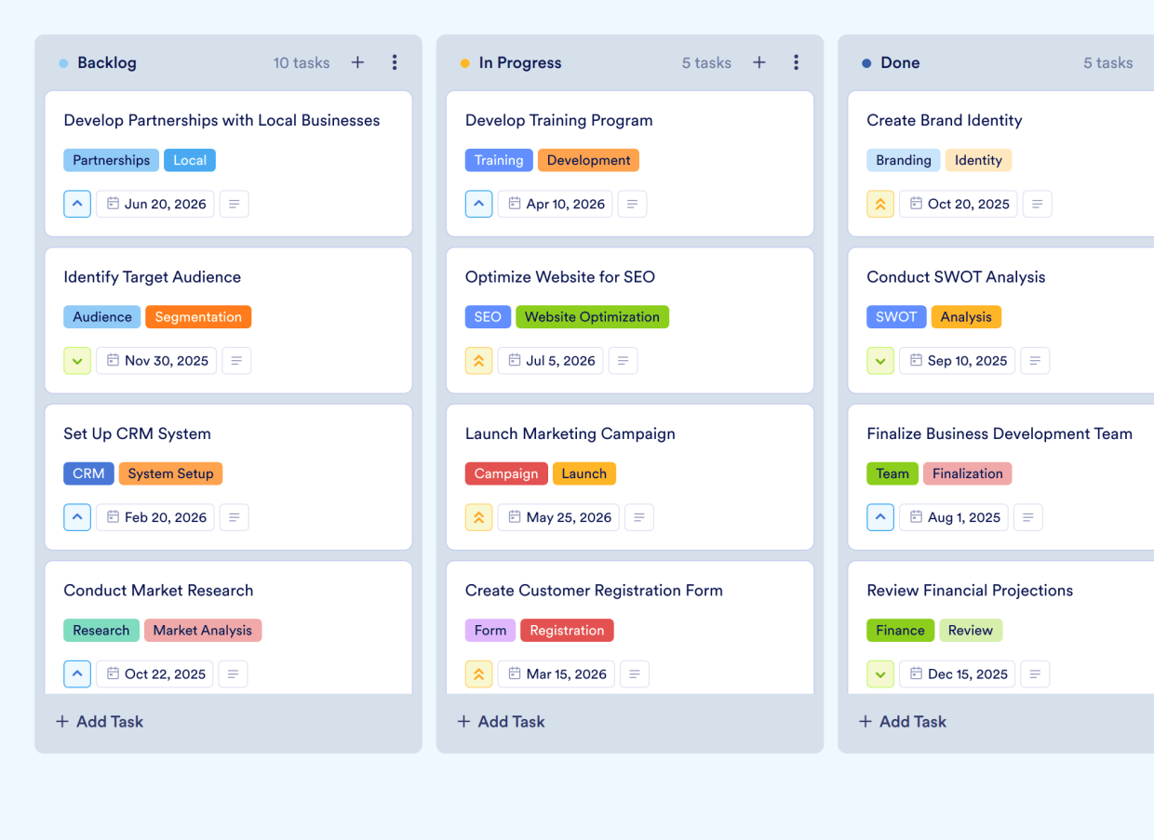Viewport: 1154px width, 840px height.
Task: Open the date picker showing Jun 20, 2026
Action: [x=154, y=204]
